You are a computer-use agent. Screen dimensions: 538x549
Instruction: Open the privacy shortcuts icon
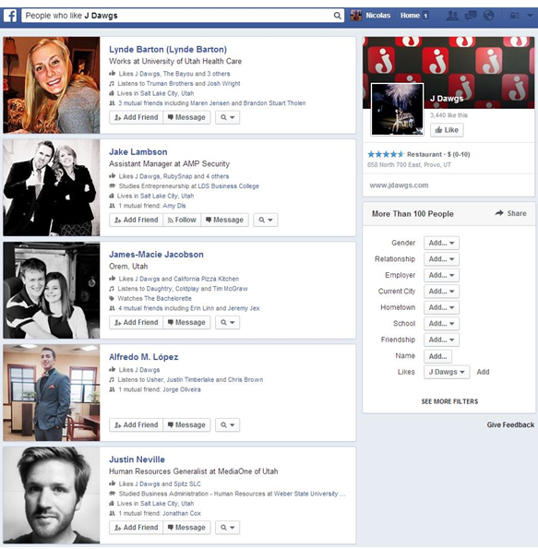point(514,16)
